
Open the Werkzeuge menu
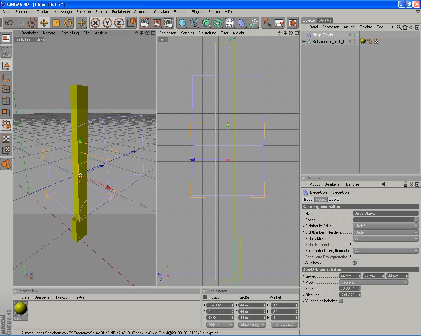(x=62, y=12)
